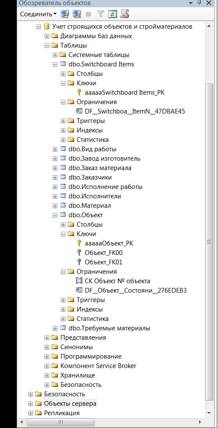Select Компонент Service Broker tree item
The width and height of the screenshot is (218, 428).
pos(98,366)
